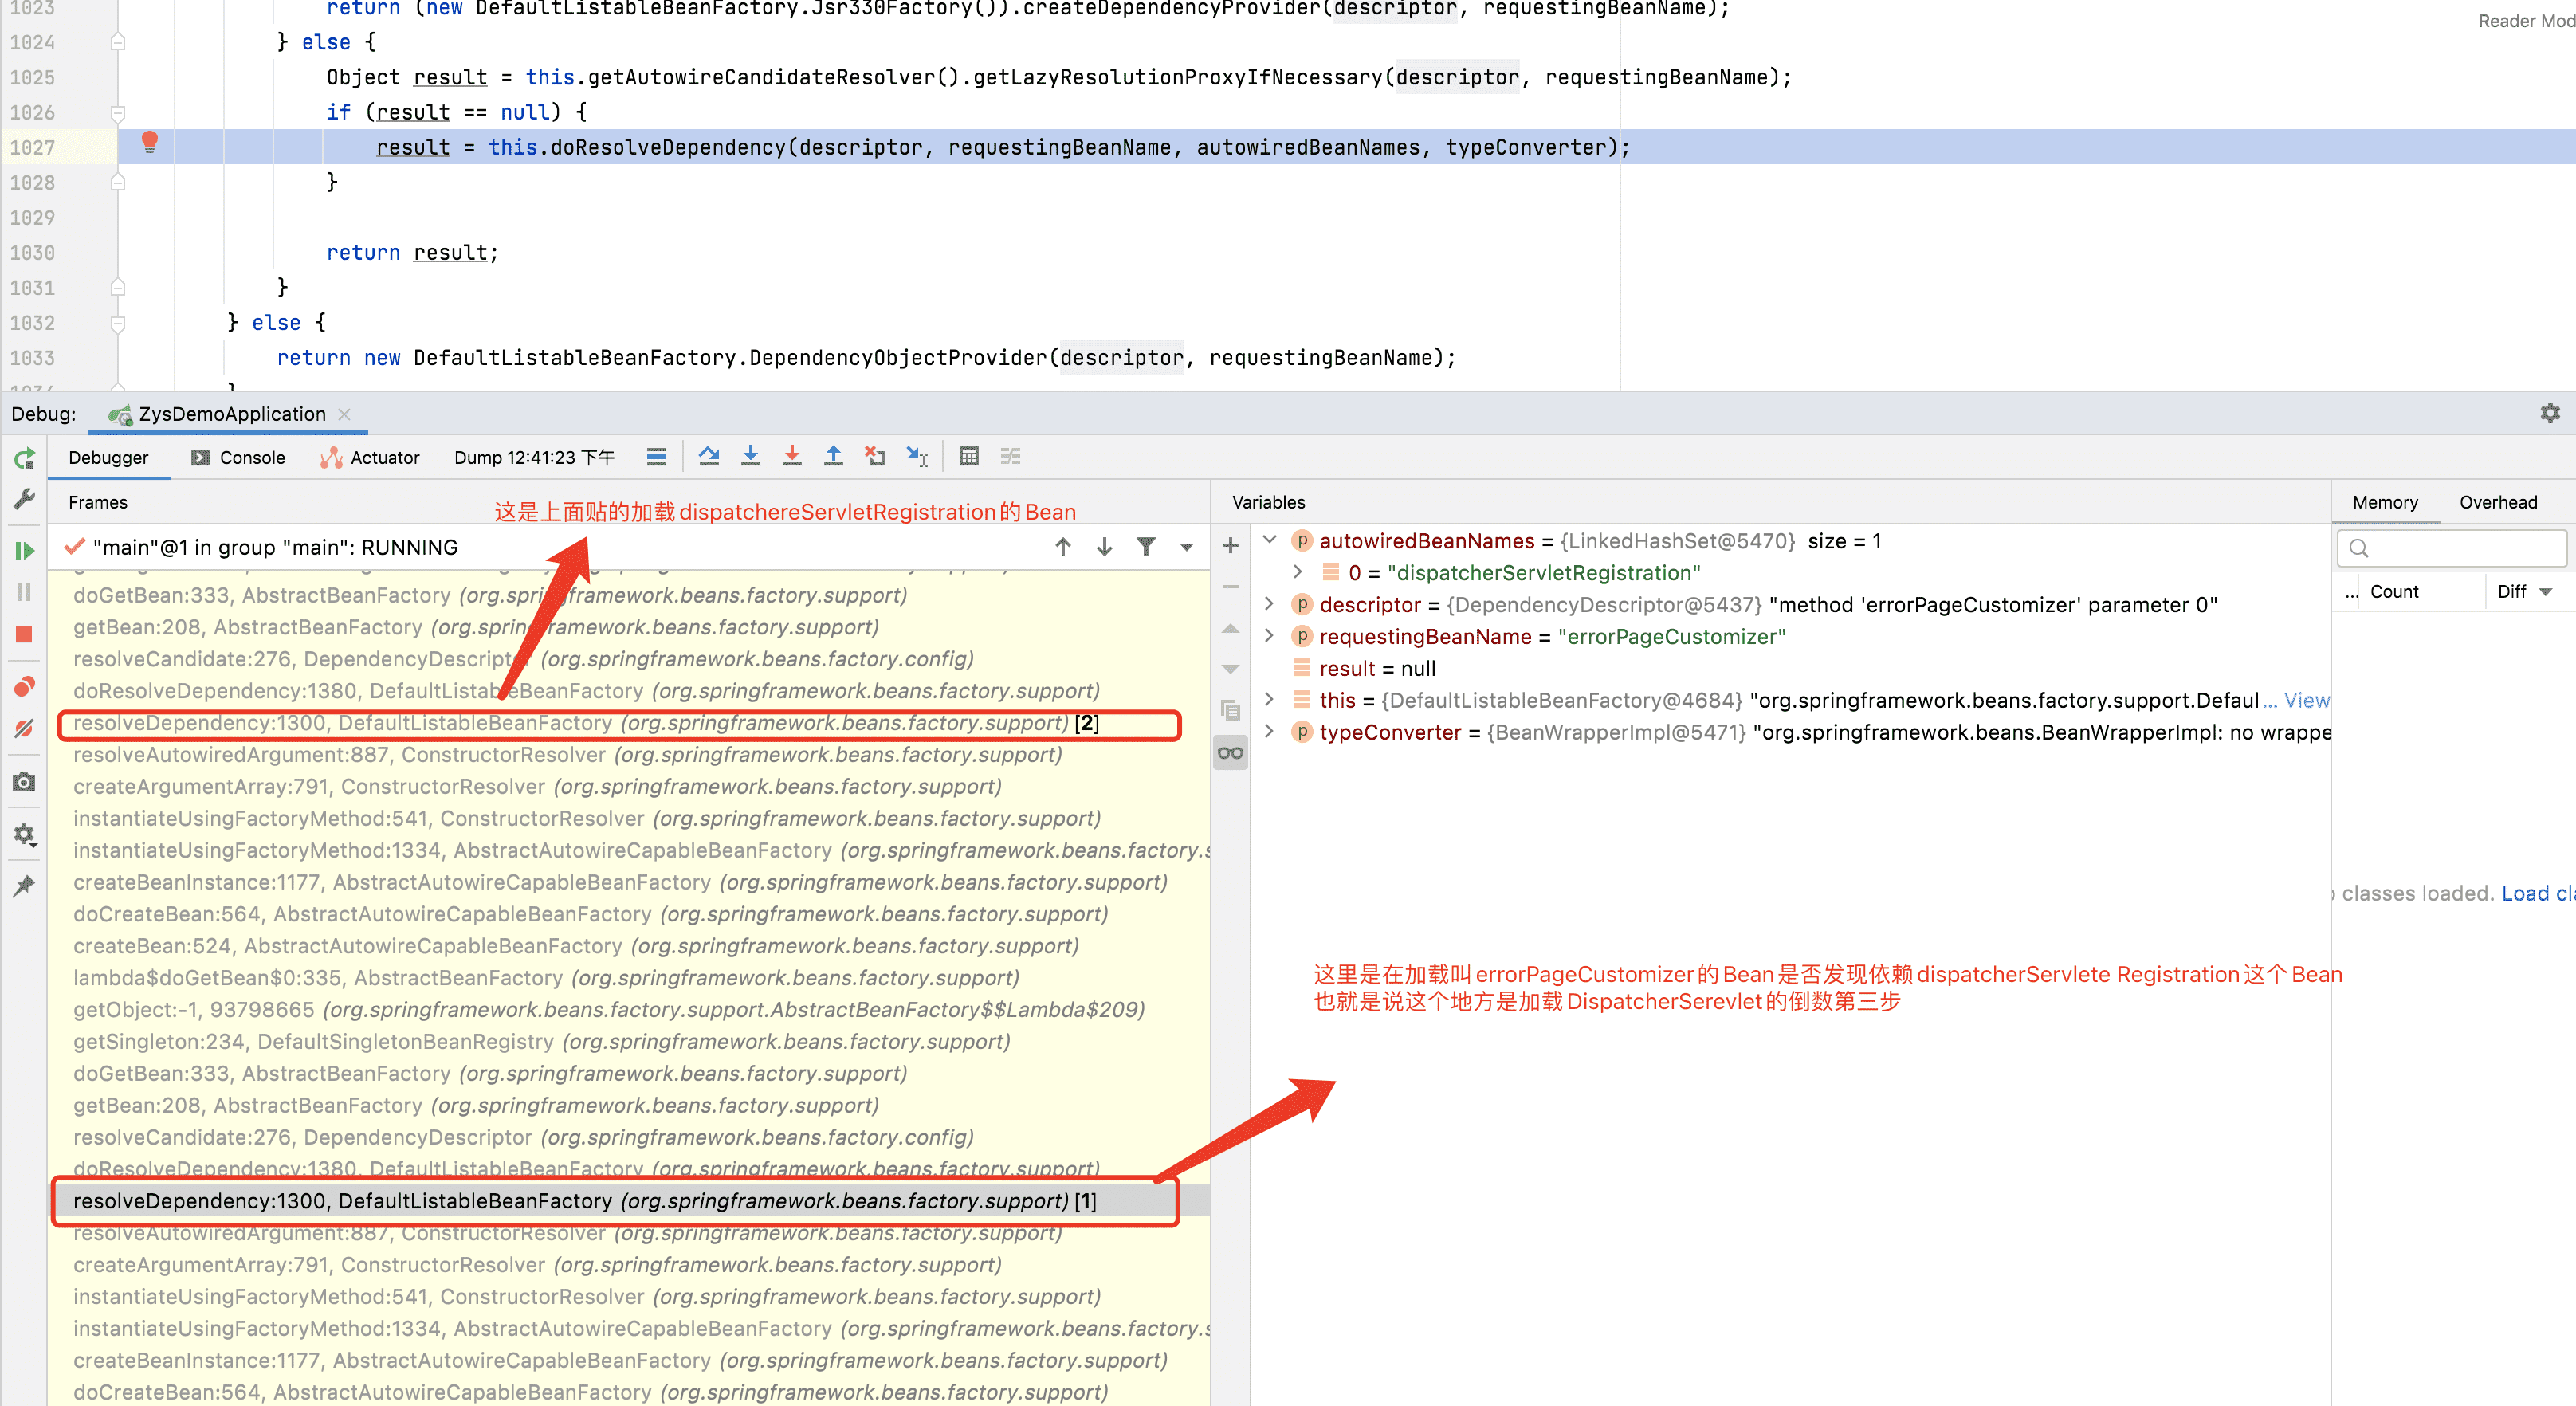Click the camera Thread Dump icon

[x=24, y=781]
